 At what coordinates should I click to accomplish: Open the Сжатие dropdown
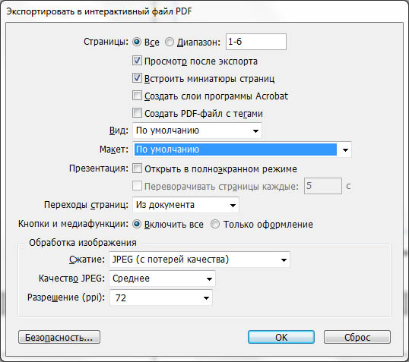click(199, 260)
